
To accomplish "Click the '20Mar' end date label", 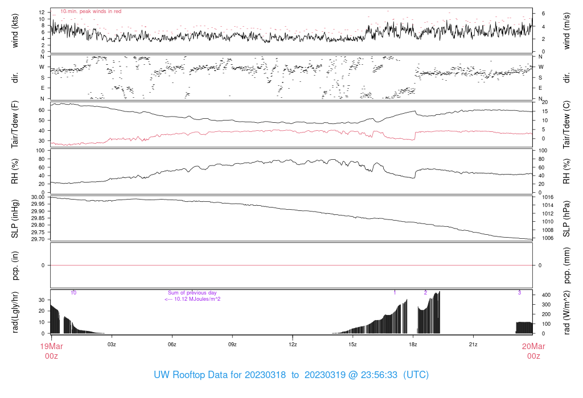I will pyautogui.click(x=533, y=346).
